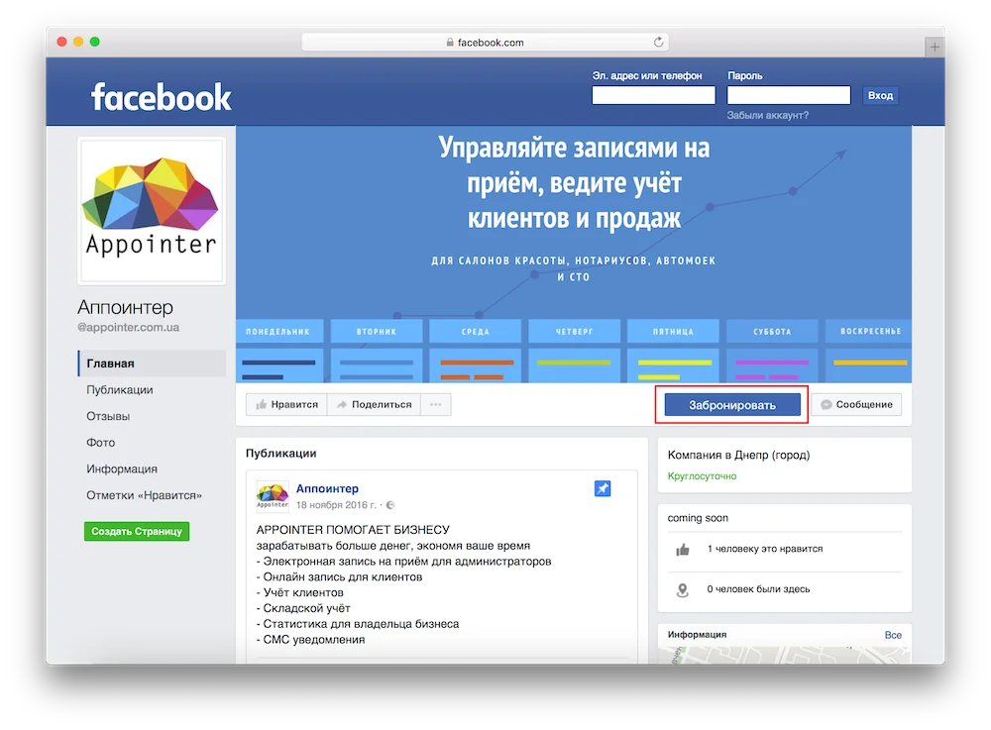Screen dimensions: 991x730
Task: Click the thumbs-up icon beside likes count
Action: [x=683, y=550]
